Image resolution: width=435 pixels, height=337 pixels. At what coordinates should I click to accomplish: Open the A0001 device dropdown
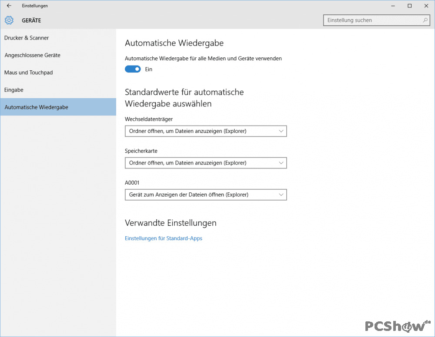206,195
